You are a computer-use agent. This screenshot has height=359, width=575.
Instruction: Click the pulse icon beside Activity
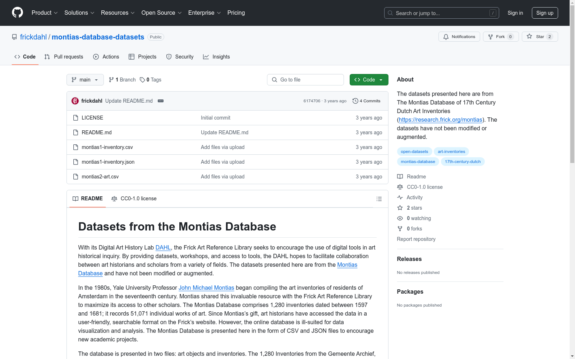(x=400, y=197)
